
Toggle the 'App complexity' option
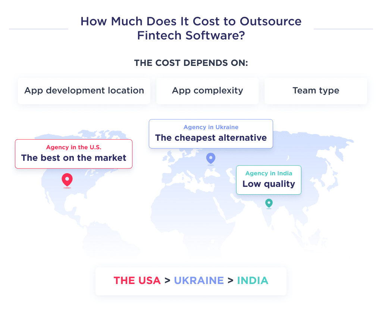(x=207, y=90)
